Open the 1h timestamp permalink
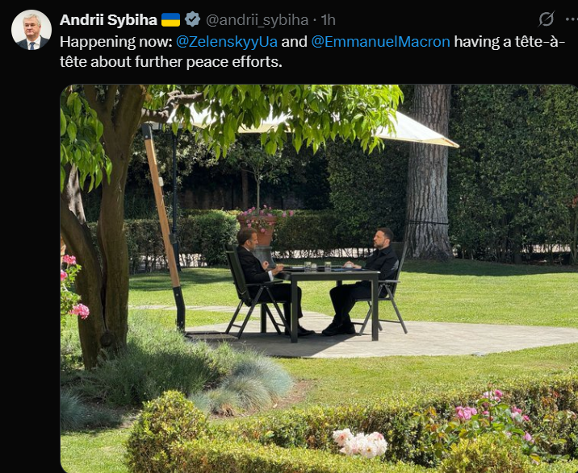The width and height of the screenshot is (578, 473). click(328, 20)
